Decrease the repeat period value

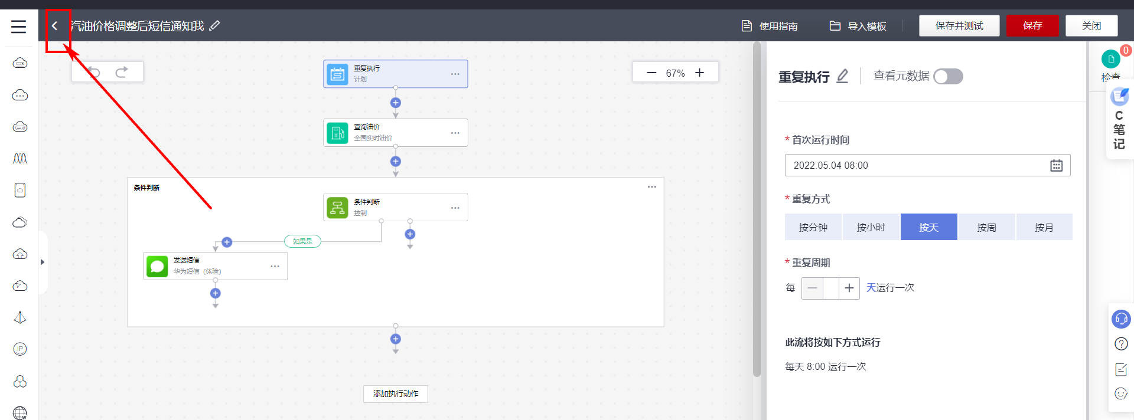(812, 288)
